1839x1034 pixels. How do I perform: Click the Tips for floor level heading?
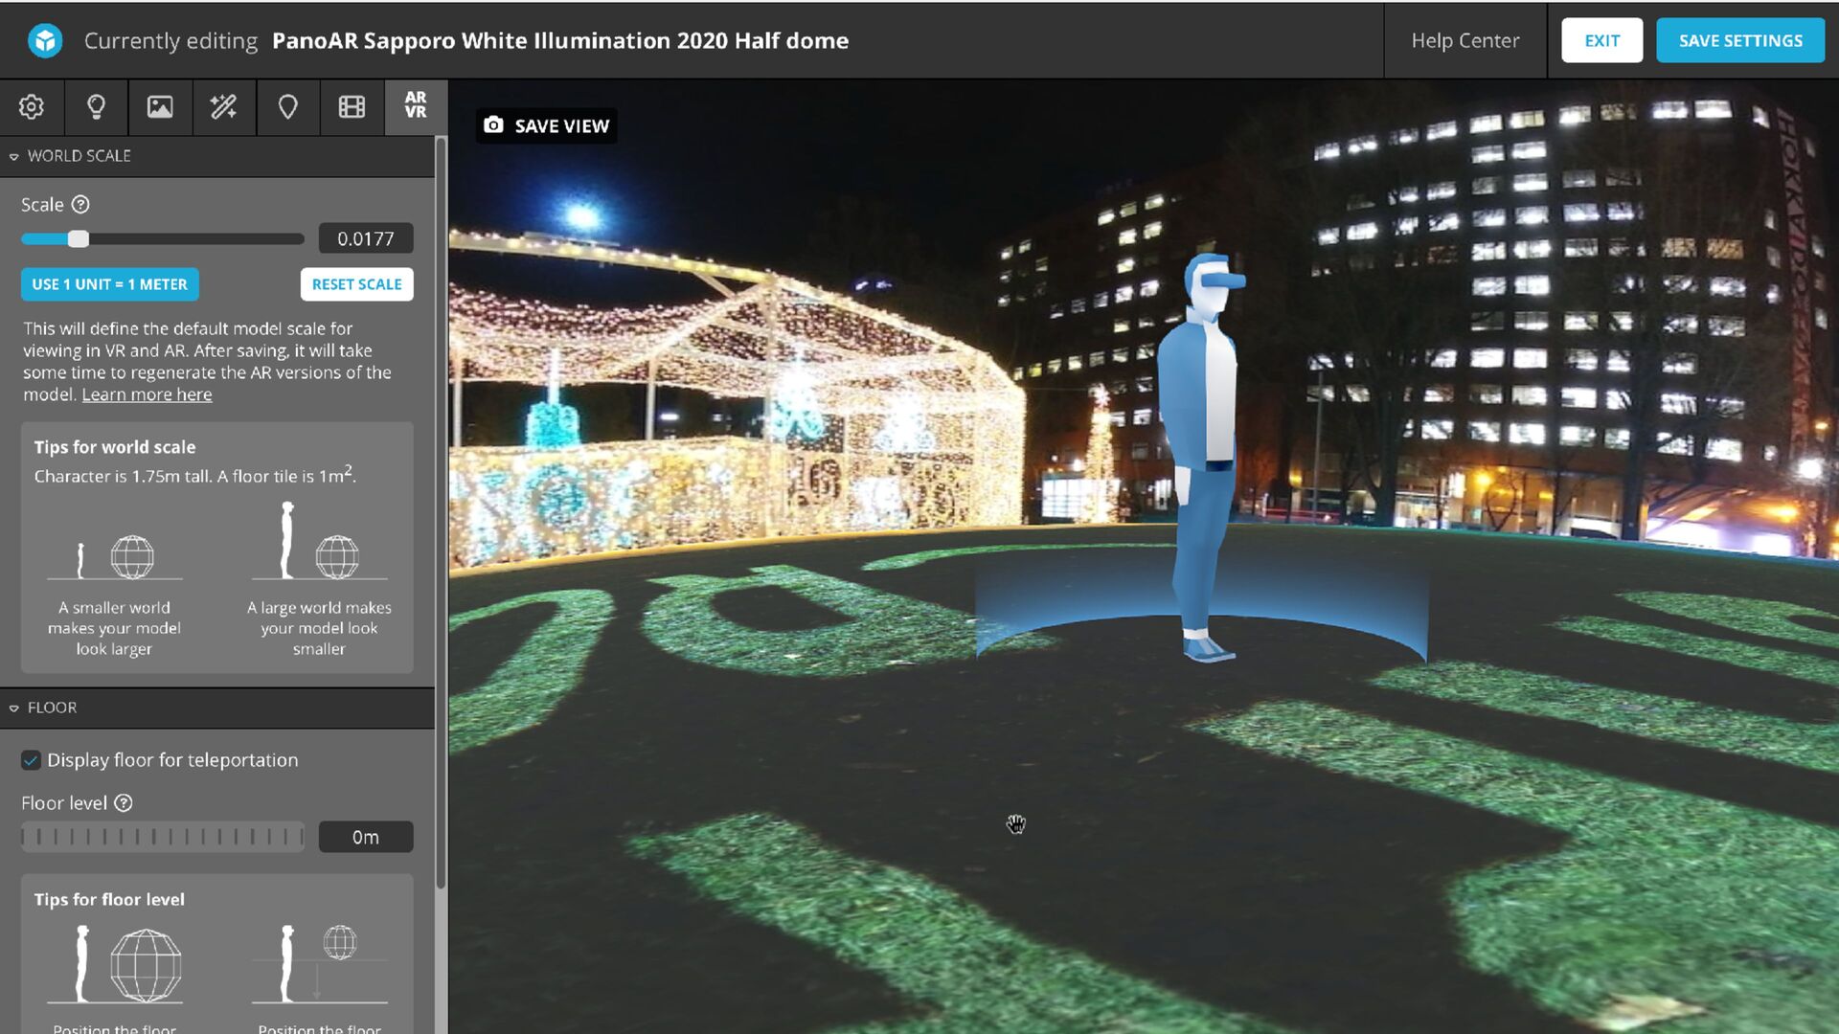pos(109,899)
